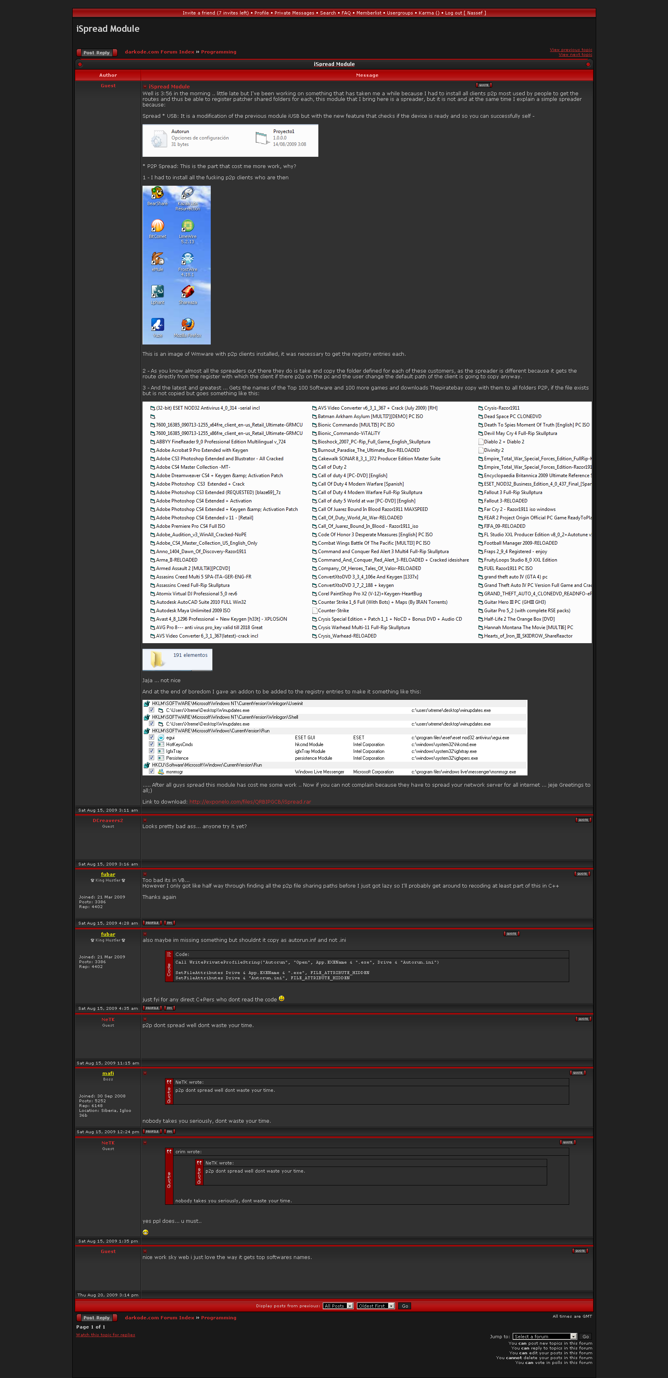
Task: Click the Quote button on the first iSpread post
Action: click(x=483, y=85)
